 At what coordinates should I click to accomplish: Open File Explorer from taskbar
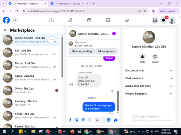click(33, 131)
